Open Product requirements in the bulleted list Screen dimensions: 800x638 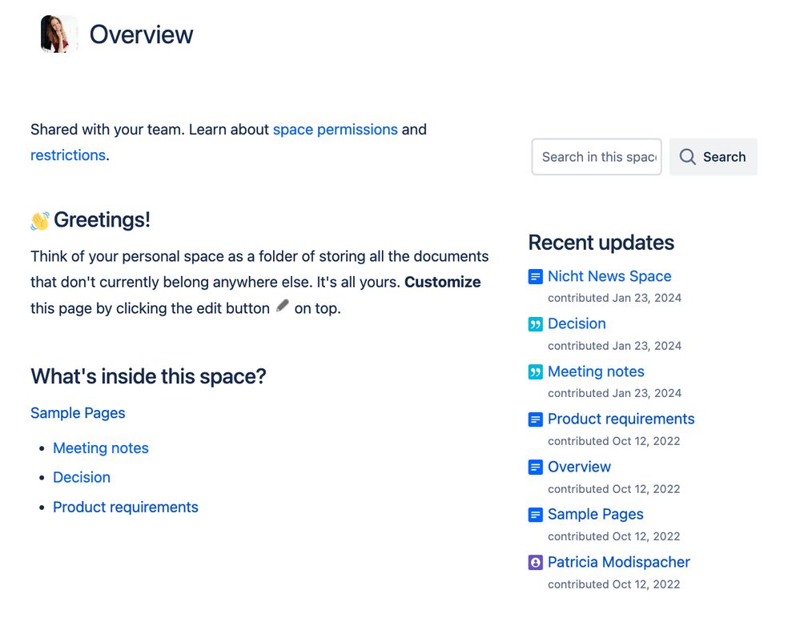coord(126,507)
